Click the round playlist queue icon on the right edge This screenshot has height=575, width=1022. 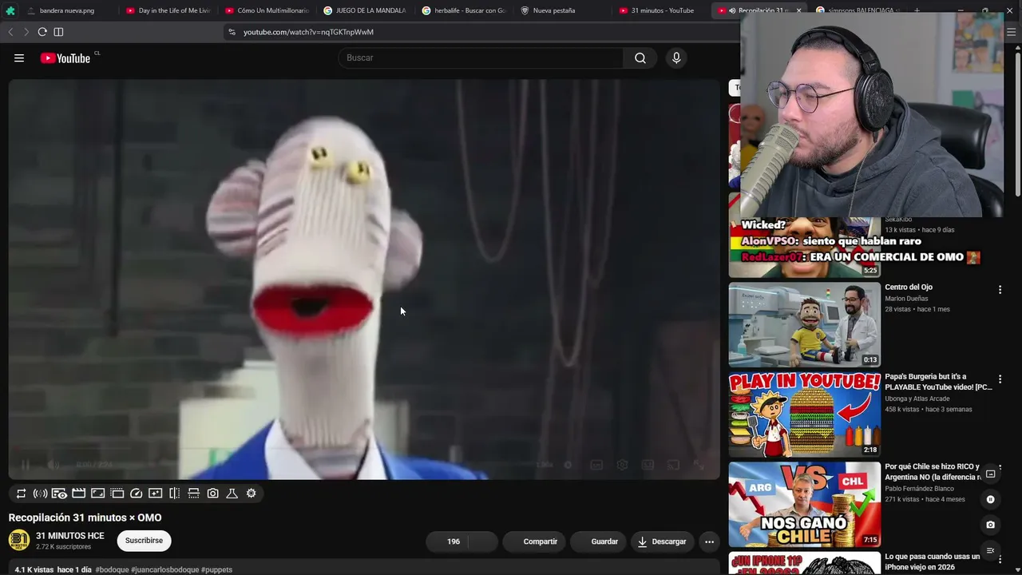tap(990, 550)
